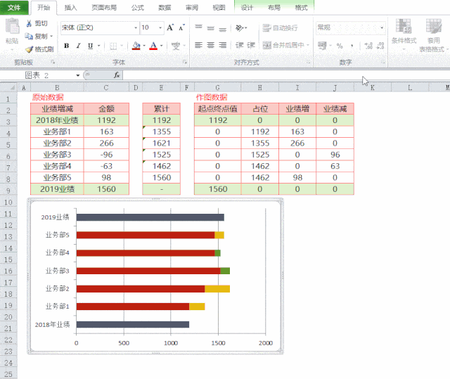Click the red font color A swatch

point(153,46)
